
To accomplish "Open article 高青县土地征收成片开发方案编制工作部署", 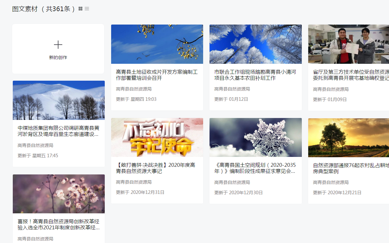I will point(156,75).
